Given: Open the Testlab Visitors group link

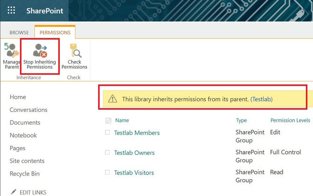Looking at the screenshot, I should (x=134, y=173).
